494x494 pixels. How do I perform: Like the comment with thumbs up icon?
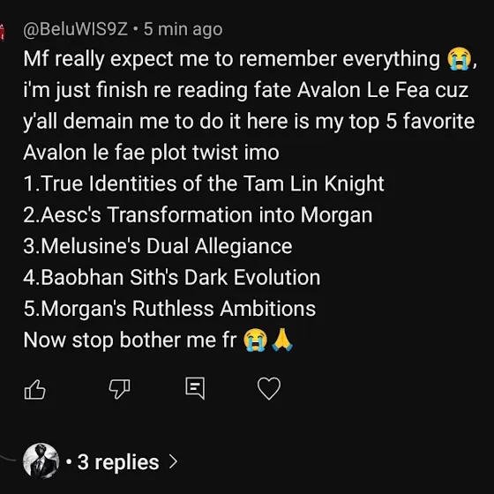point(35,389)
